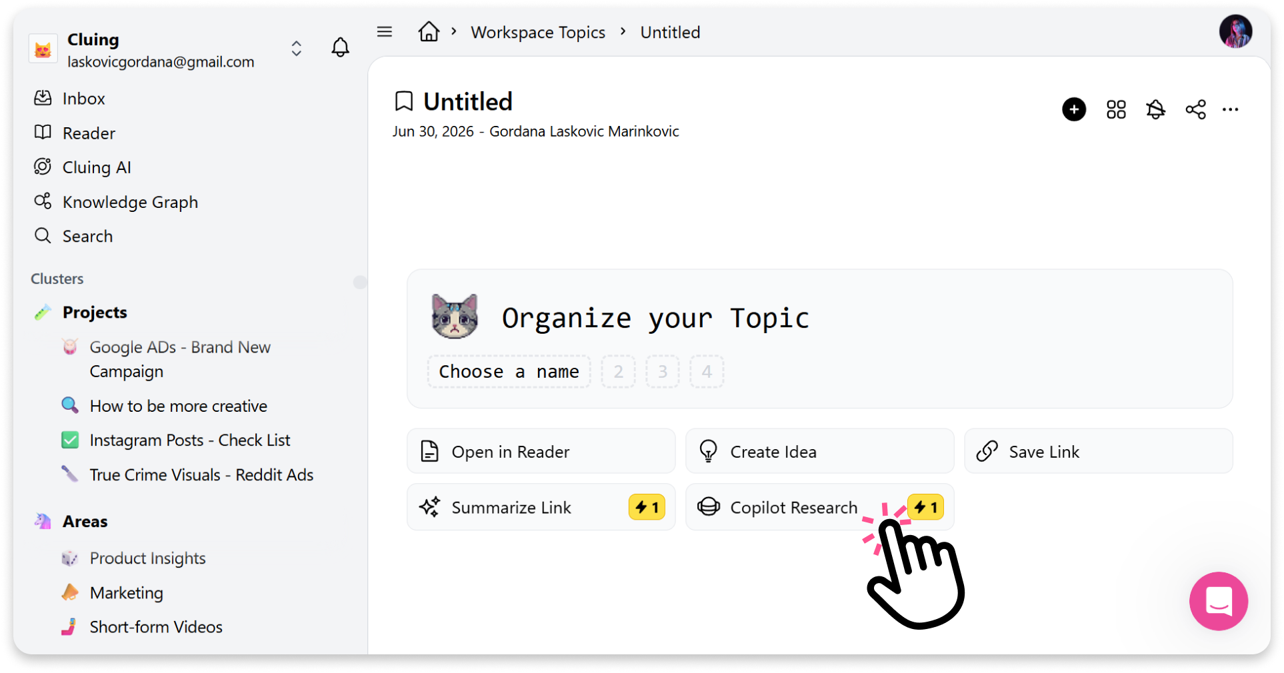This screenshot has height=673, width=1284.
Task: Toggle the hamburger sidebar menu
Action: tap(385, 31)
